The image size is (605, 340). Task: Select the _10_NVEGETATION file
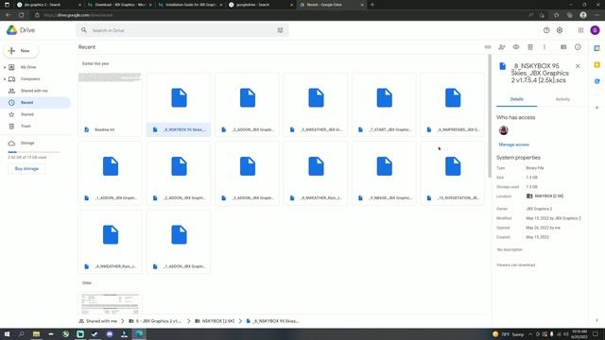[x=453, y=173]
